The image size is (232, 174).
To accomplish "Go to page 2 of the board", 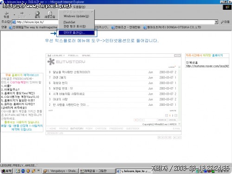I will [x=173, y=116].
